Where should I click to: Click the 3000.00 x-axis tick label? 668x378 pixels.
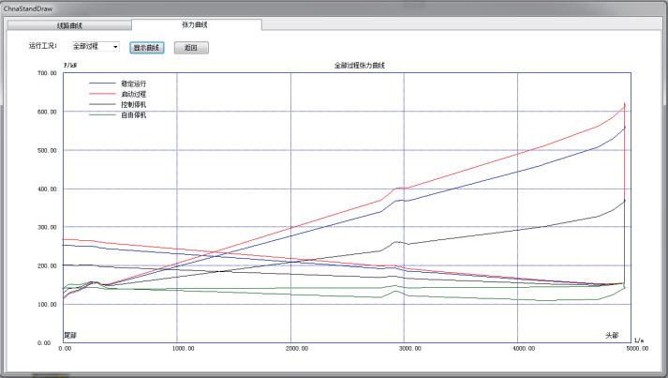[x=409, y=349]
